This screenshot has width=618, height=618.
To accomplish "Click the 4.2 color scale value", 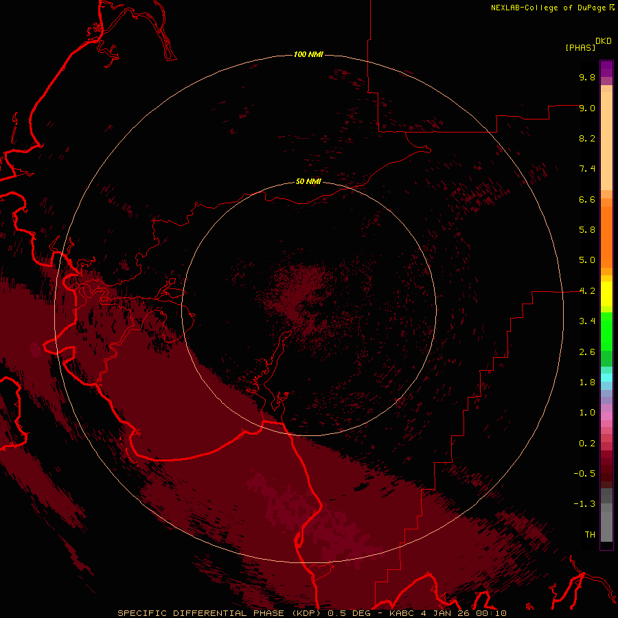I will (x=587, y=291).
